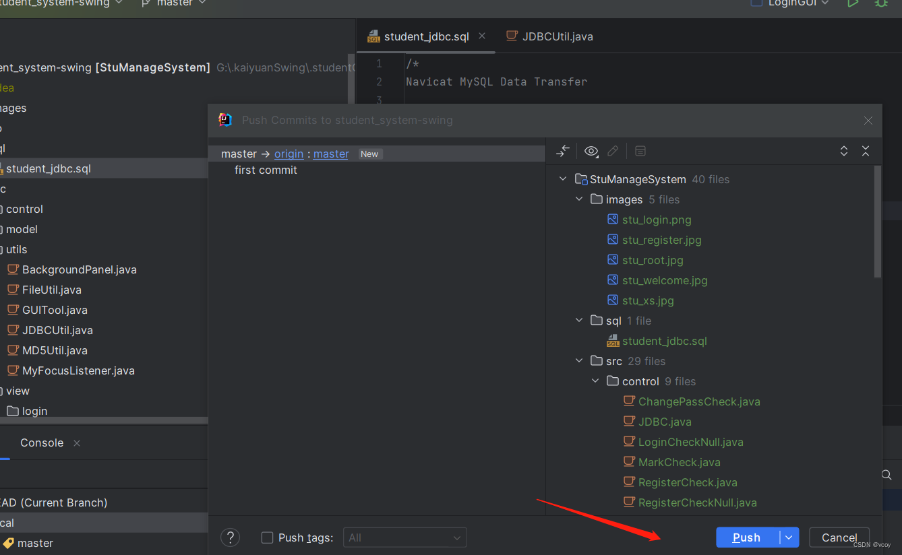Run the LoginGUI configuration with green play icon

coord(853,3)
